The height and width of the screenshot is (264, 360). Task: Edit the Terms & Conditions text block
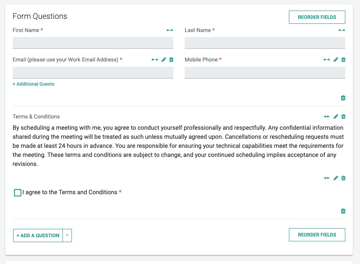336,117
